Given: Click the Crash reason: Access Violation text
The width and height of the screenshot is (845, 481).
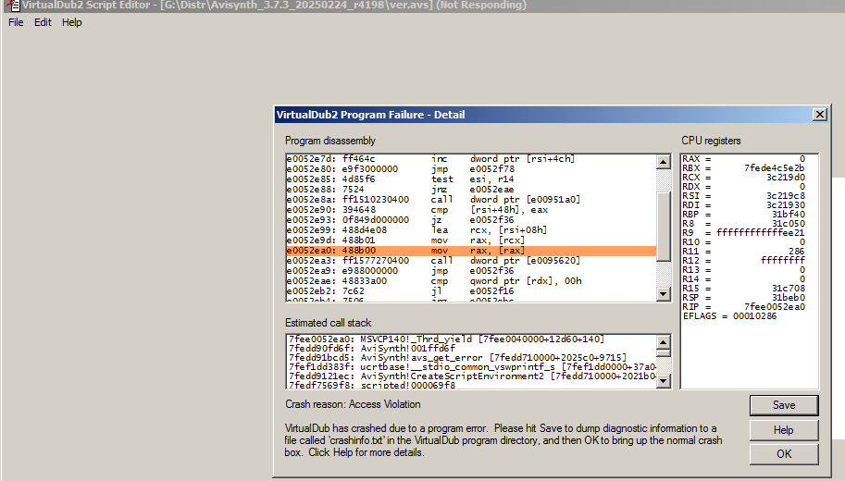Looking at the screenshot, I should point(353,404).
